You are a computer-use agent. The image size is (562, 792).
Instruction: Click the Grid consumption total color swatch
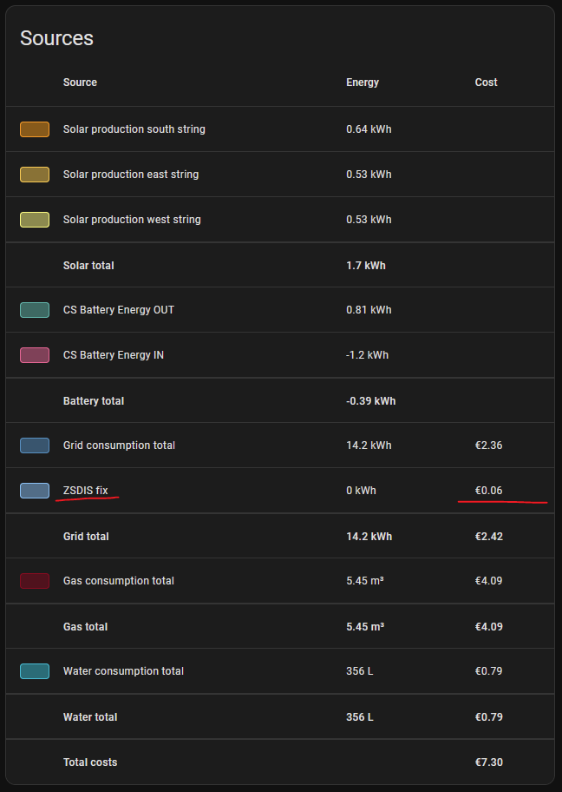click(35, 445)
